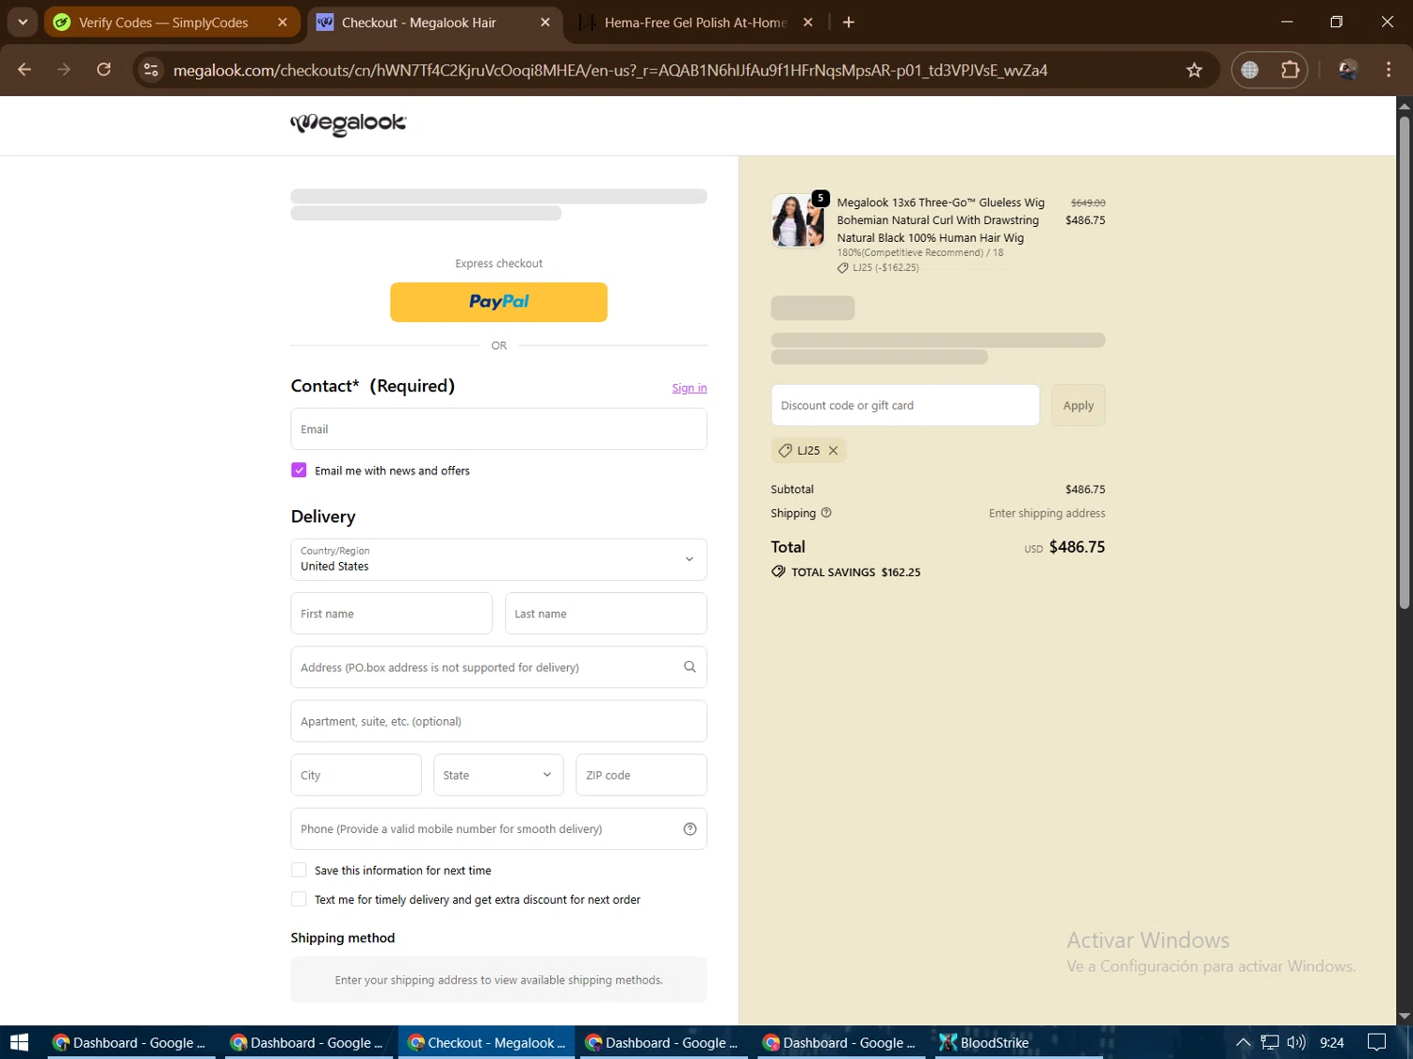The height and width of the screenshot is (1059, 1413).
Task: Open Chrome three-dot menu
Action: 1389,70
